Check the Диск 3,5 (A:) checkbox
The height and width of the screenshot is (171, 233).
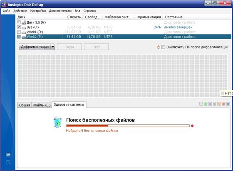(x=19, y=22)
